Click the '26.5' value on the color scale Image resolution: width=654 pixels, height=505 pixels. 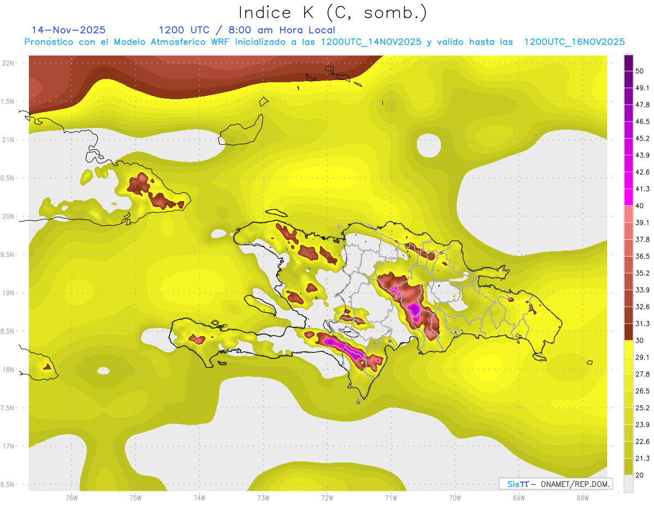coord(643,392)
